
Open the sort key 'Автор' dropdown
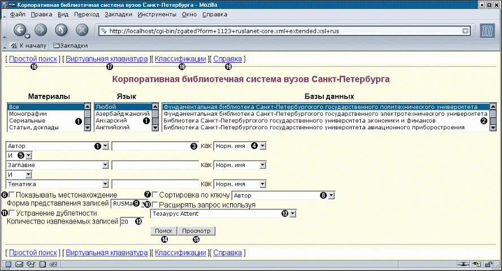coord(283,195)
